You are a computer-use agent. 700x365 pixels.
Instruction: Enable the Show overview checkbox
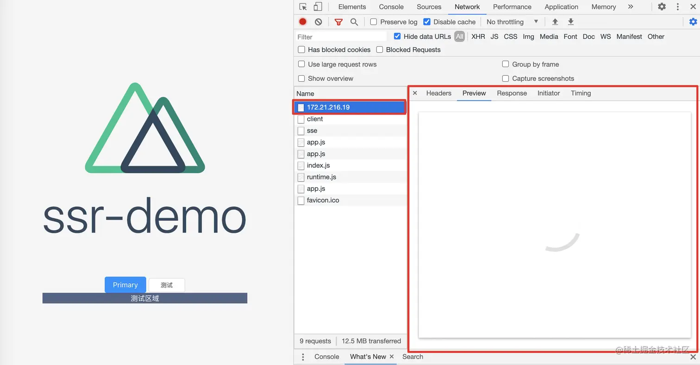(301, 79)
